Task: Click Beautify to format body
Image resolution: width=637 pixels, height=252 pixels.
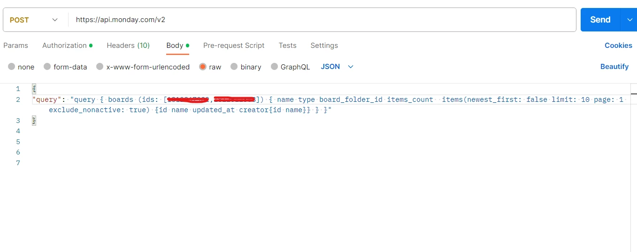Action: pos(614,67)
